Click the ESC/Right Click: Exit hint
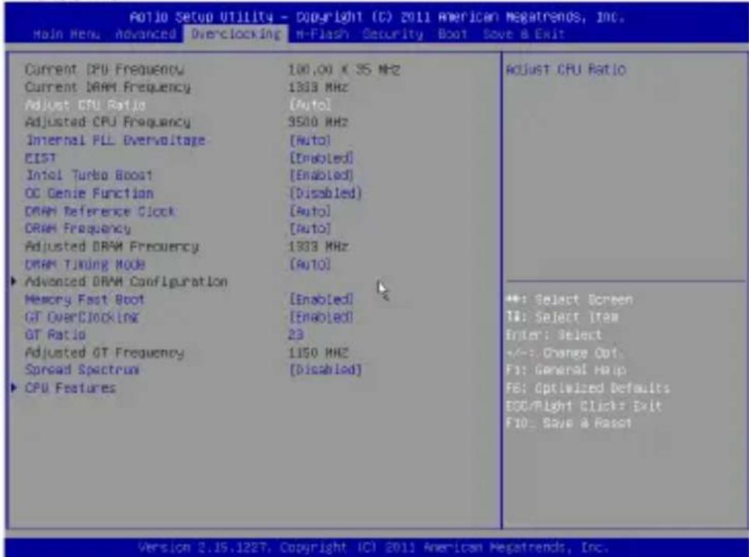749x557 pixels. 584,406
